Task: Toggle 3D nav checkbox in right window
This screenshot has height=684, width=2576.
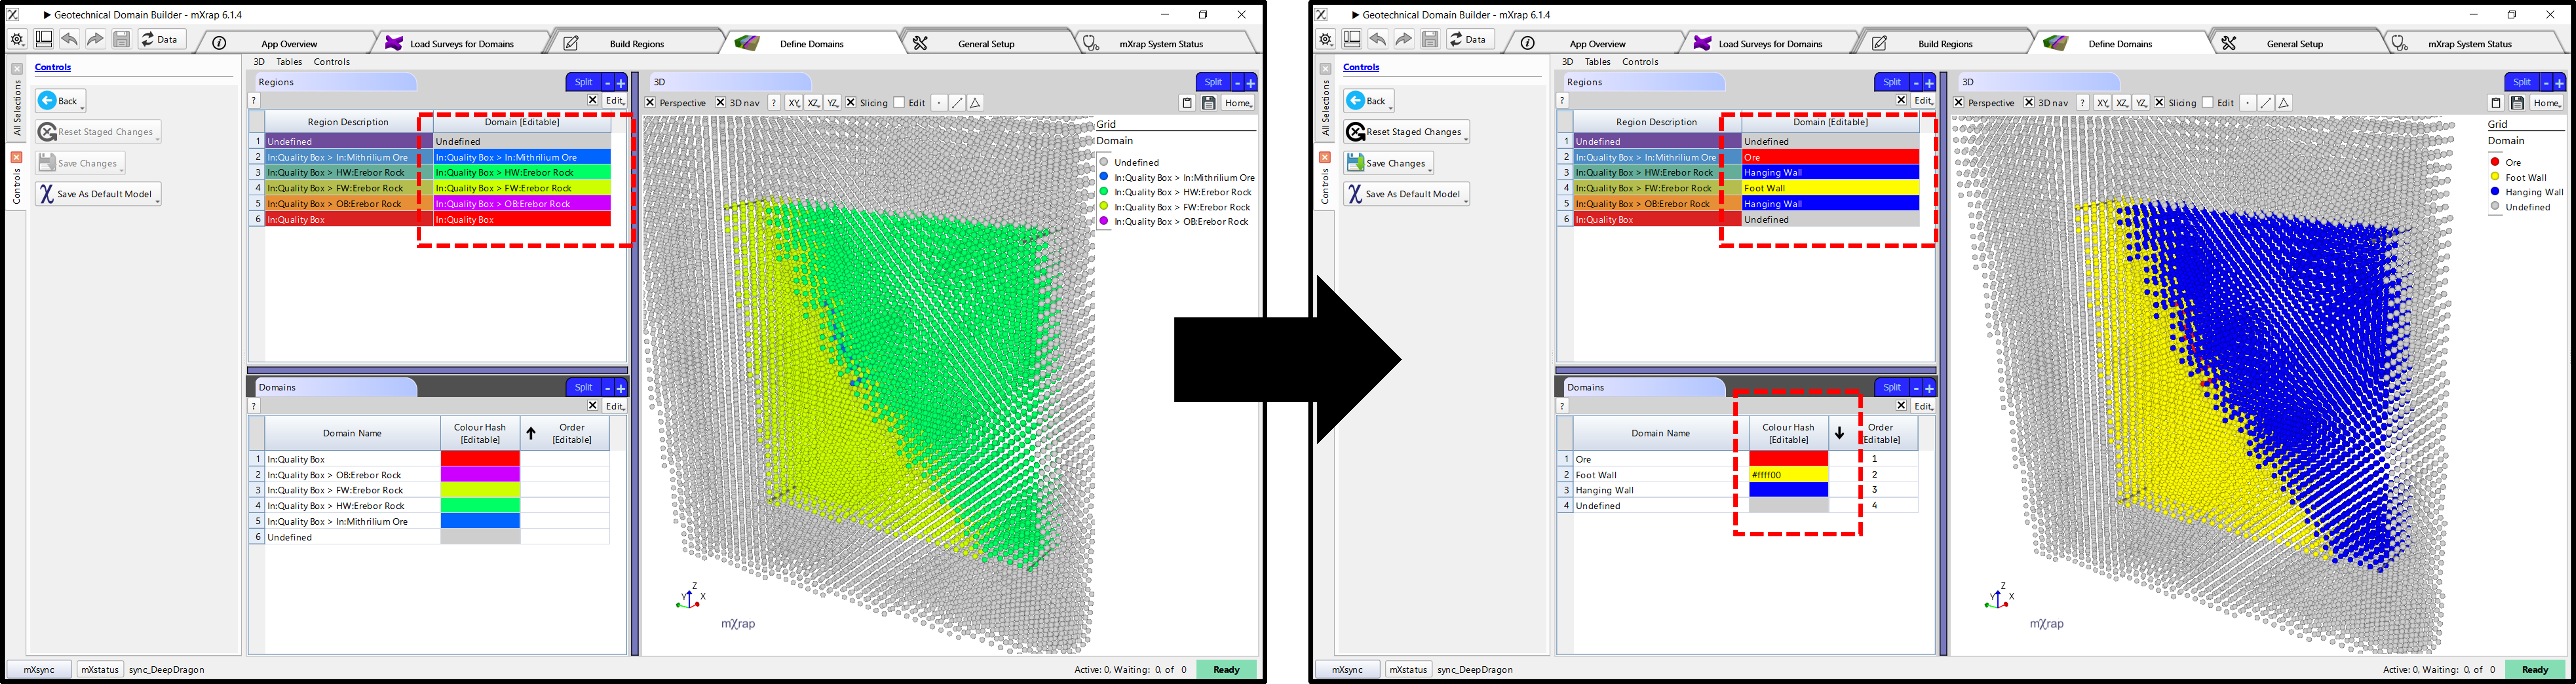Action: pyautogui.click(x=2029, y=103)
